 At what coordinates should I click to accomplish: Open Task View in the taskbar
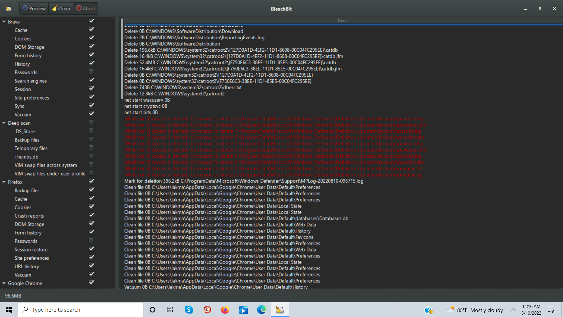170,309
